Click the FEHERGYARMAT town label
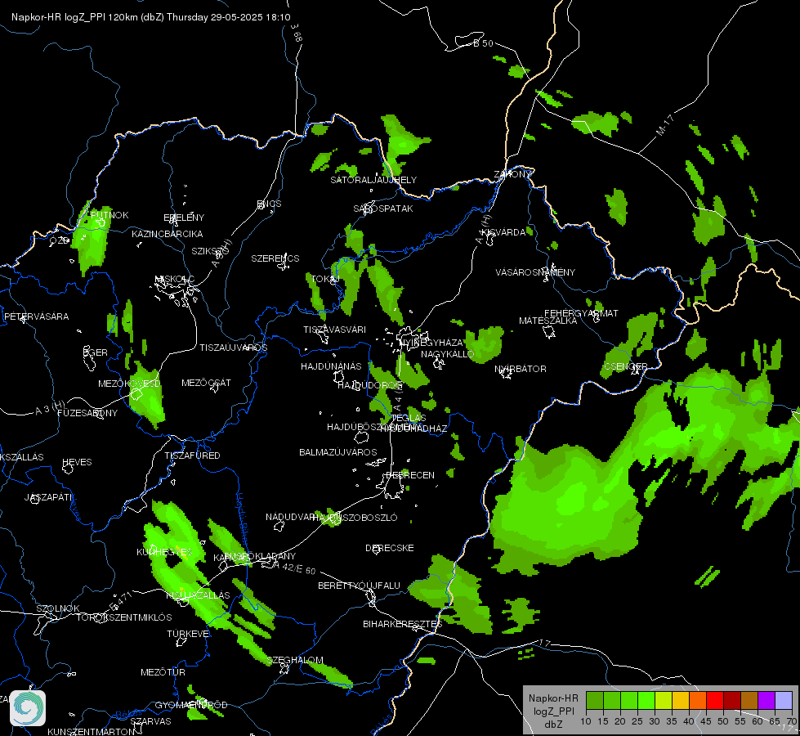 tap(581, 313)
